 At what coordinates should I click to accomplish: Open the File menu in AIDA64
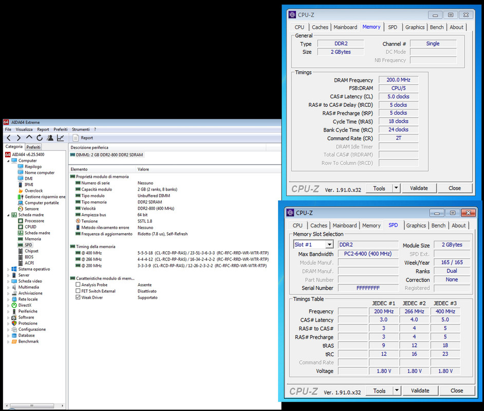point(8,129)
